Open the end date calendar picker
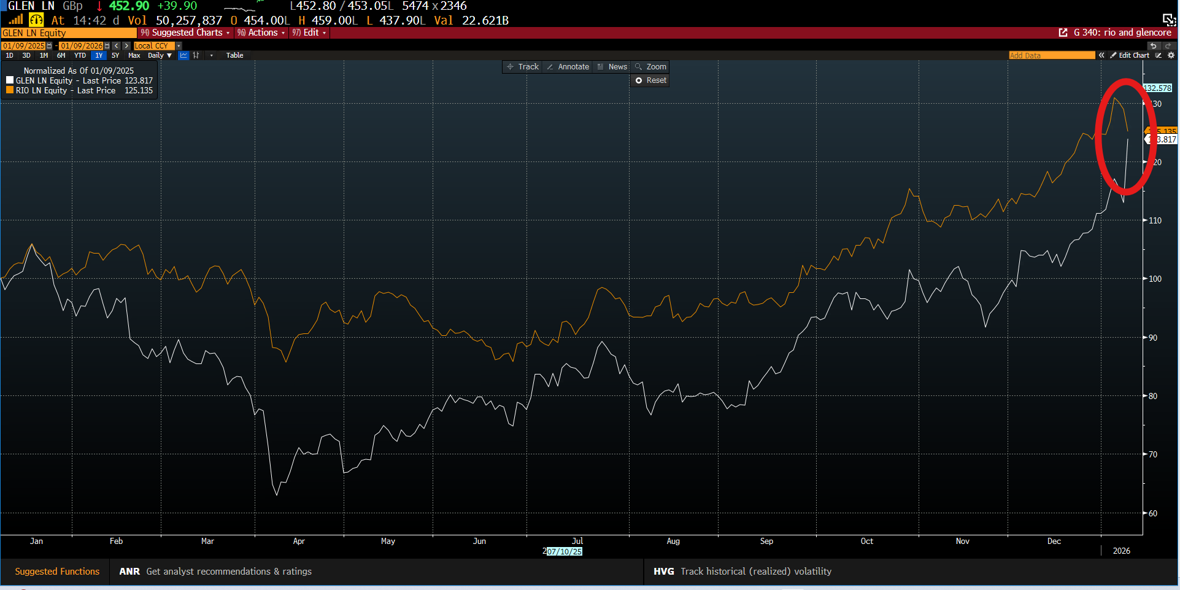Image resolution: width=1180 pixels, height=590 pixels. (x=107, y=46)
